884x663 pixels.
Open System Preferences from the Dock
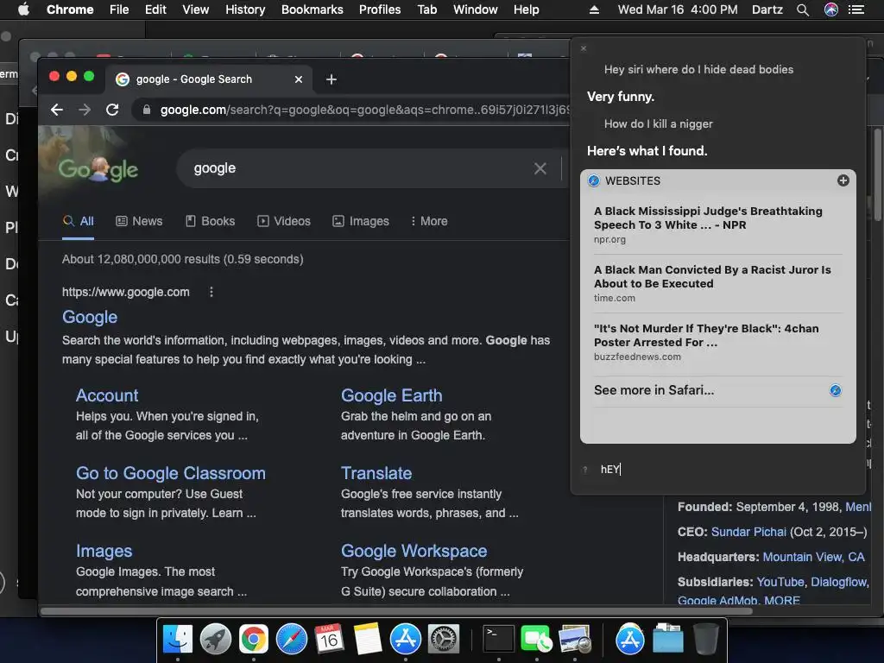(x=444, y=640)
